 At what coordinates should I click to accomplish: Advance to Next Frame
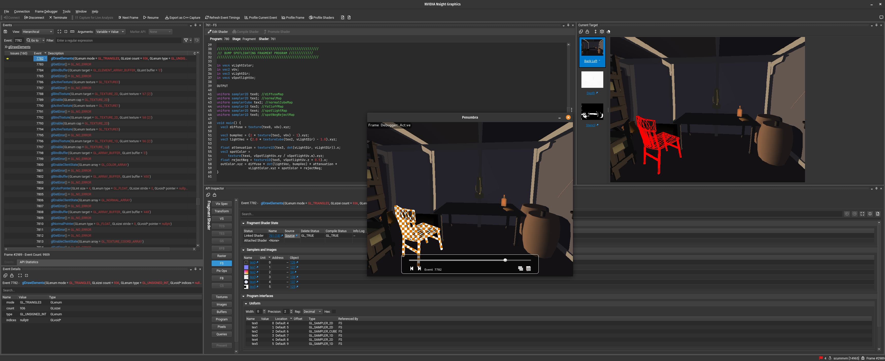128,17
